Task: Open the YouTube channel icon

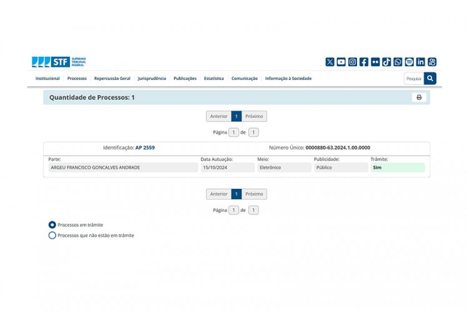Action: 341,62
